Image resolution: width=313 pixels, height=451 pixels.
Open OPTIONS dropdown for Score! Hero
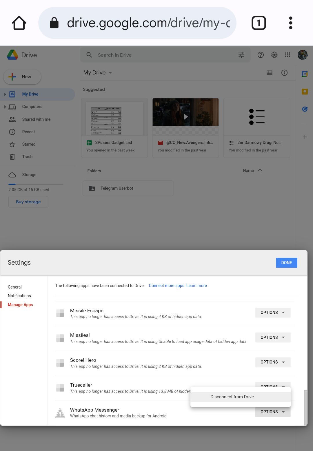pos(273,362)
